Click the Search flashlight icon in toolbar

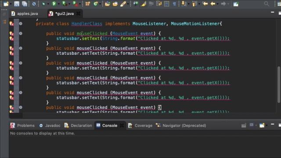pos(123,4)
